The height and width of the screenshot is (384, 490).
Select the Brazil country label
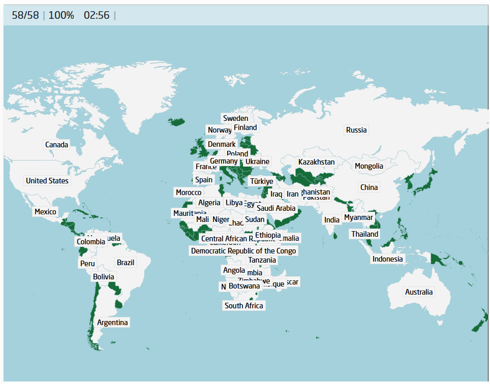tap(126, 263)
